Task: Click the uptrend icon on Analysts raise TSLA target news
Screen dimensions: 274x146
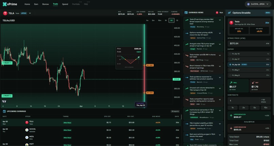Action: coord(187,44)
